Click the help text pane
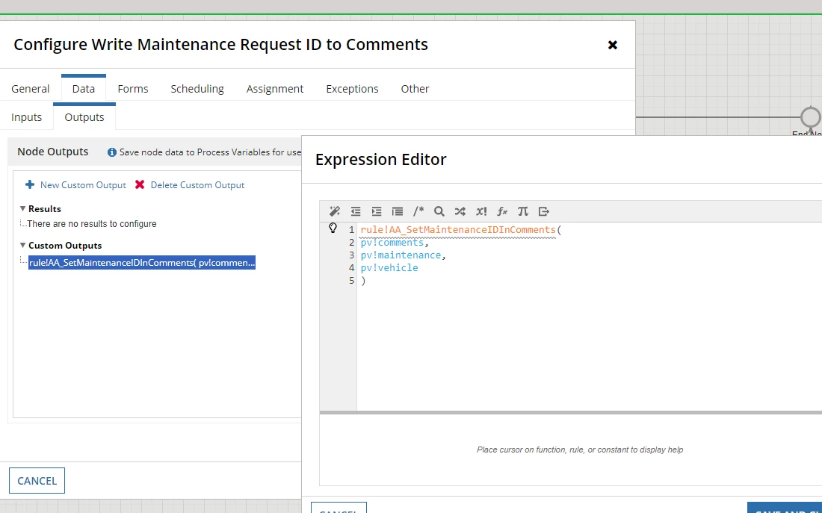Image resolution: width=822 pixels, height=513 pixels. pyautogui.click(x=570, y=450)
